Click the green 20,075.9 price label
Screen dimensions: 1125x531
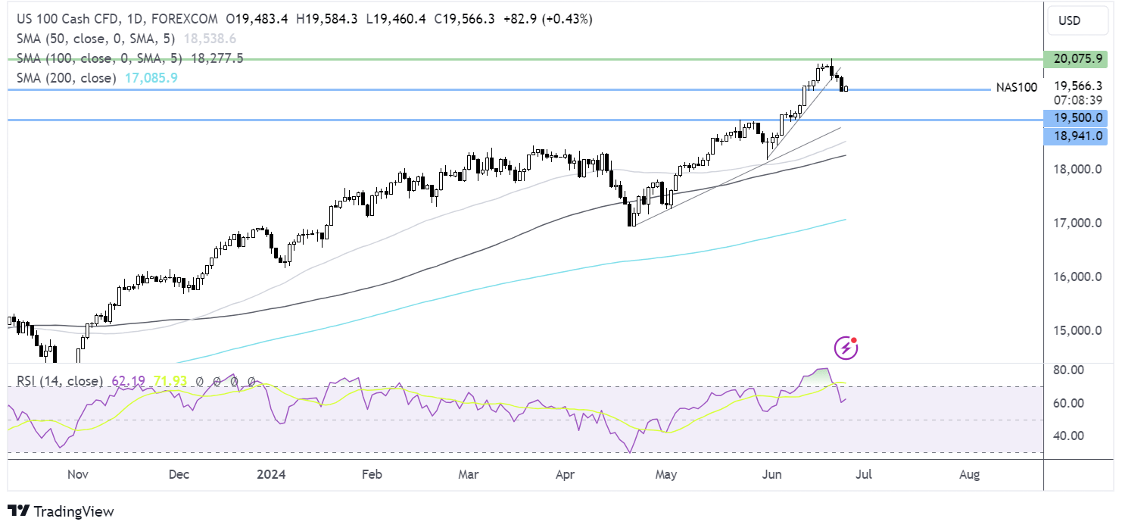coord(1075,59)
